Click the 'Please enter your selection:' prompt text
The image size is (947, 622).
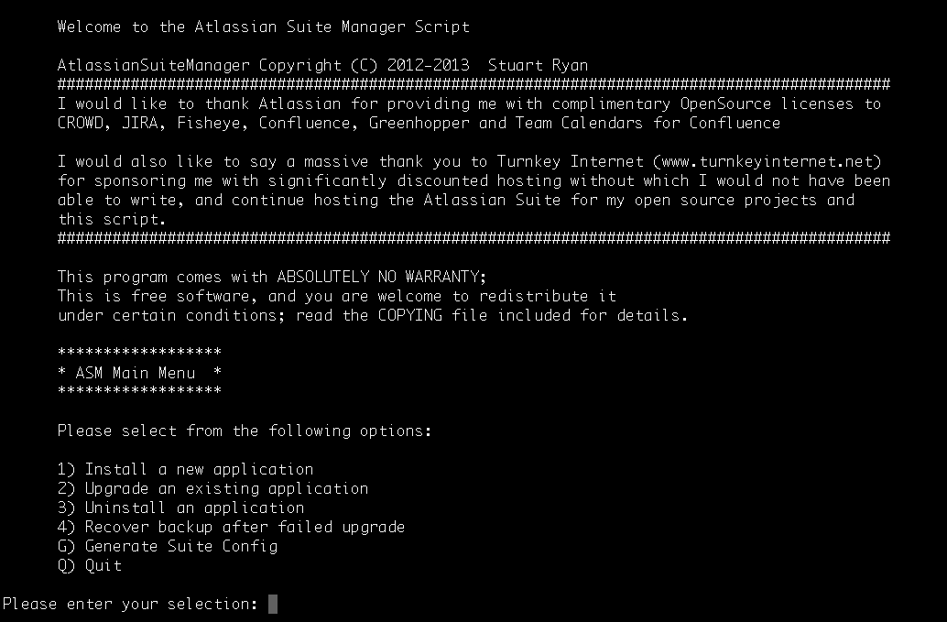tap(130, 605)
